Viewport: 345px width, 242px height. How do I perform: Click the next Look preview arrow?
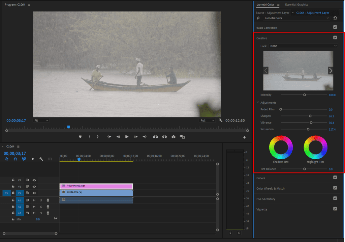(x=331, y=71)
